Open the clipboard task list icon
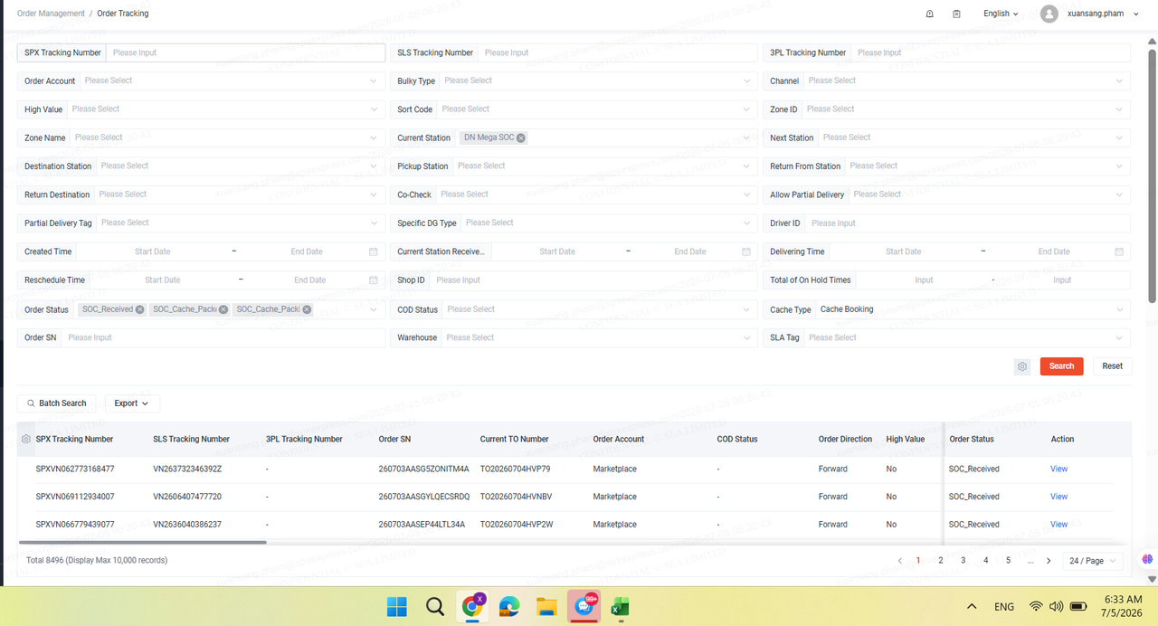Image resolution: width=1158 pixels, height=626 pixels. click(956, 14)
